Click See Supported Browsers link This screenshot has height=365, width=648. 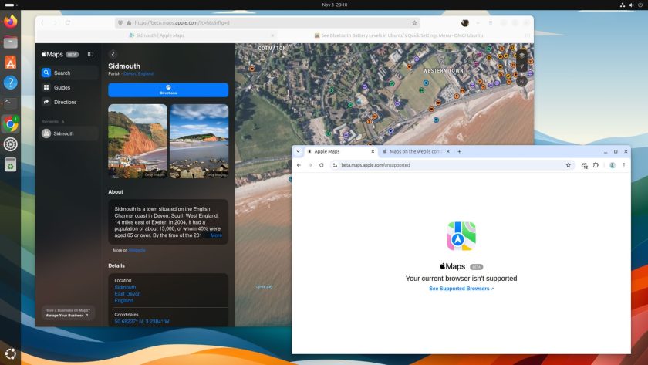461,289
